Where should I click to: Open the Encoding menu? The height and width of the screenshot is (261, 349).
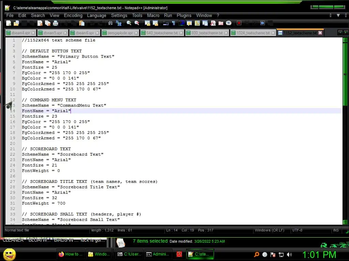73,15
